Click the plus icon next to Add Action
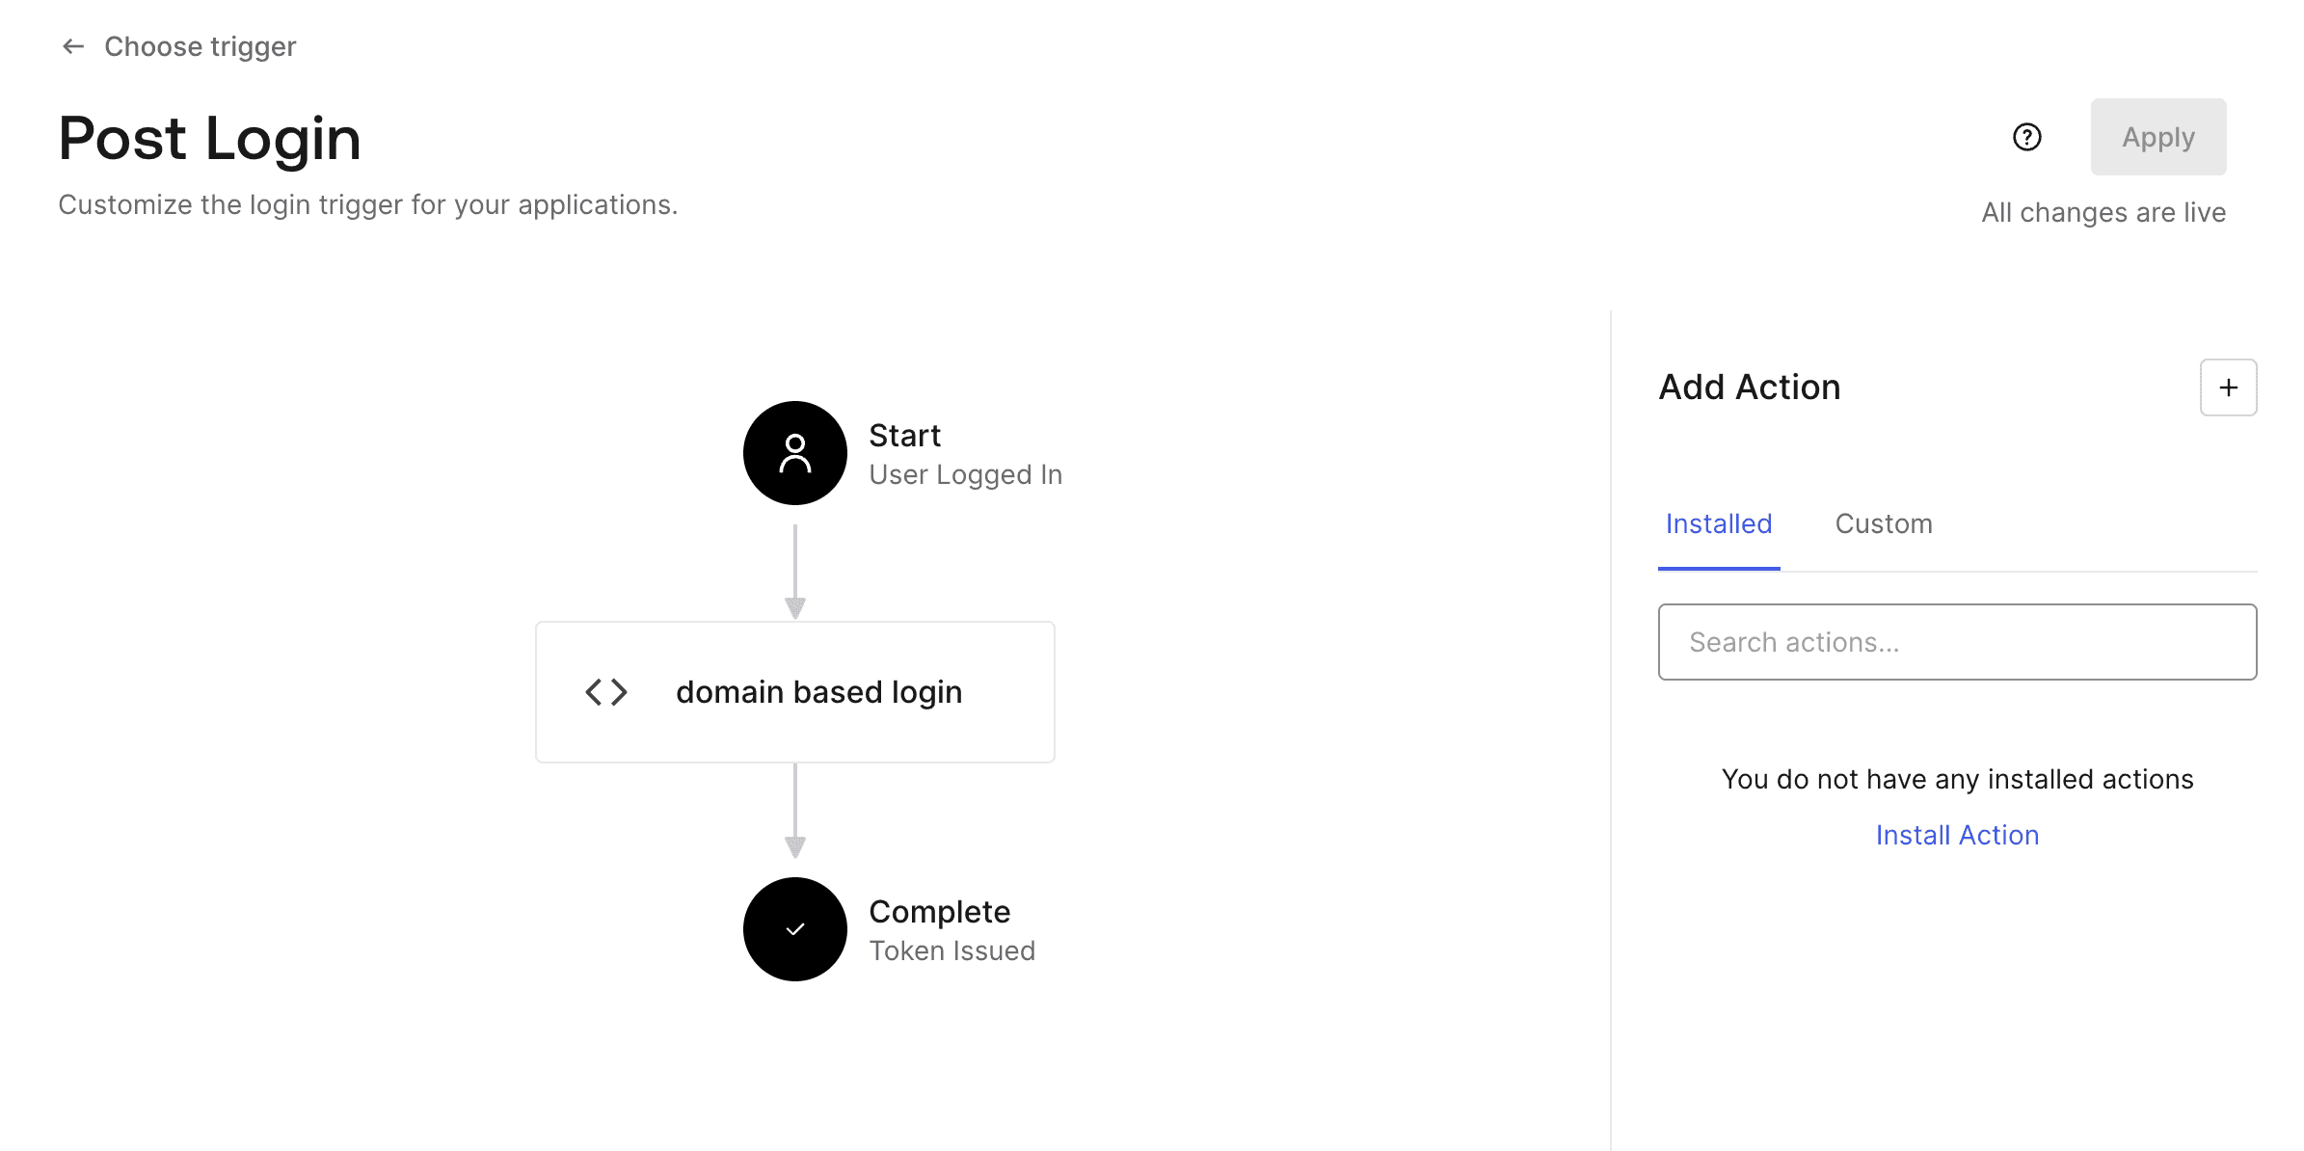The height and width of the screenshot is (1151, 2304). click(x=2228, y=388)
